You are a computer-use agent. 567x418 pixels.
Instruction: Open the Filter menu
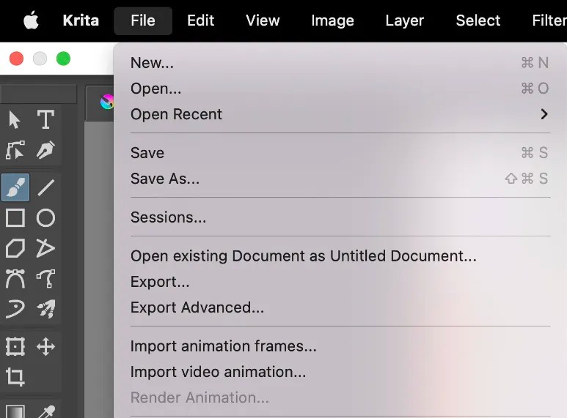(549, 20)
